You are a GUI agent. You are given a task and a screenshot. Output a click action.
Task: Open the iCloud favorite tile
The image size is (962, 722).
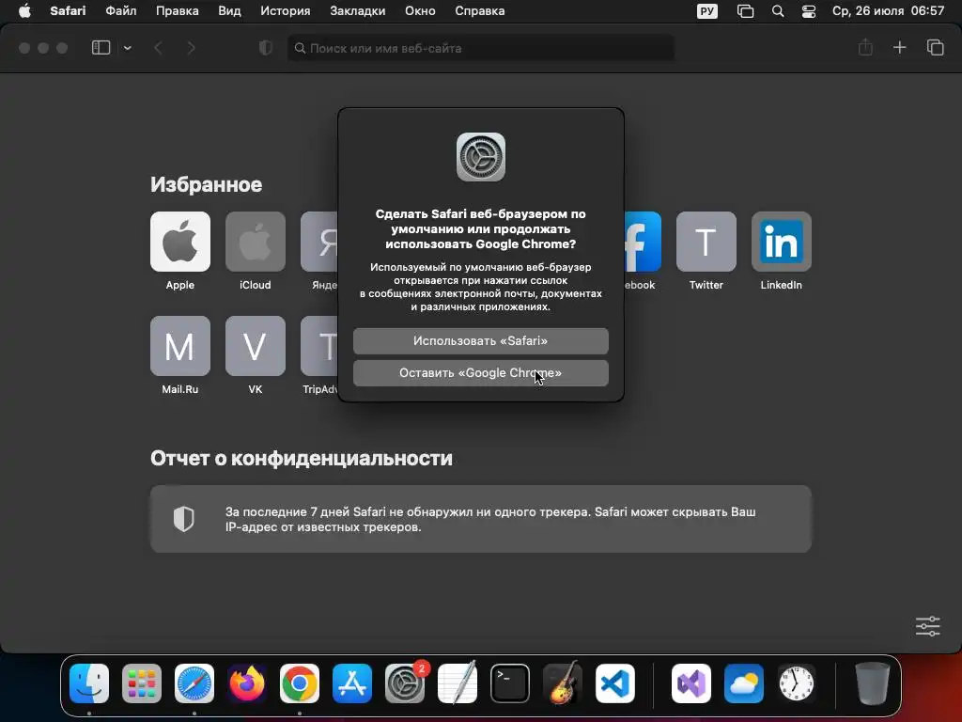point(256,242)
